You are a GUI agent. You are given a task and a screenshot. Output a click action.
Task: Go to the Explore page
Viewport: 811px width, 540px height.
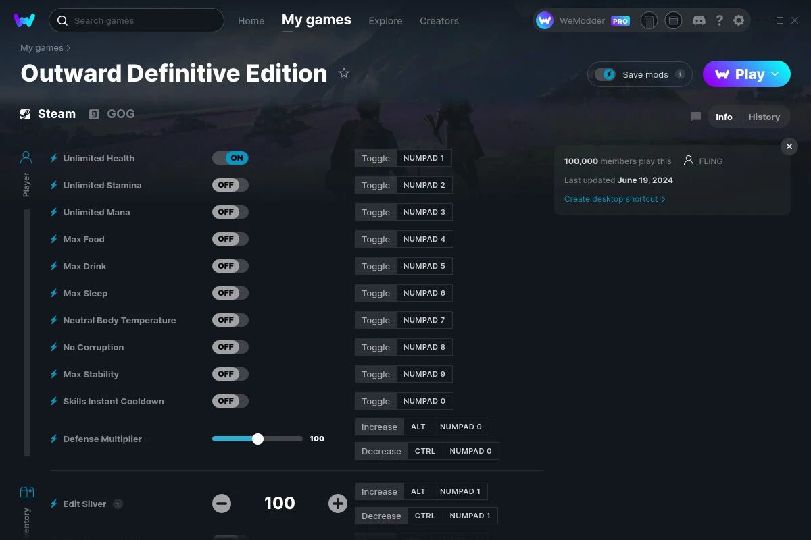pos(385,21)
